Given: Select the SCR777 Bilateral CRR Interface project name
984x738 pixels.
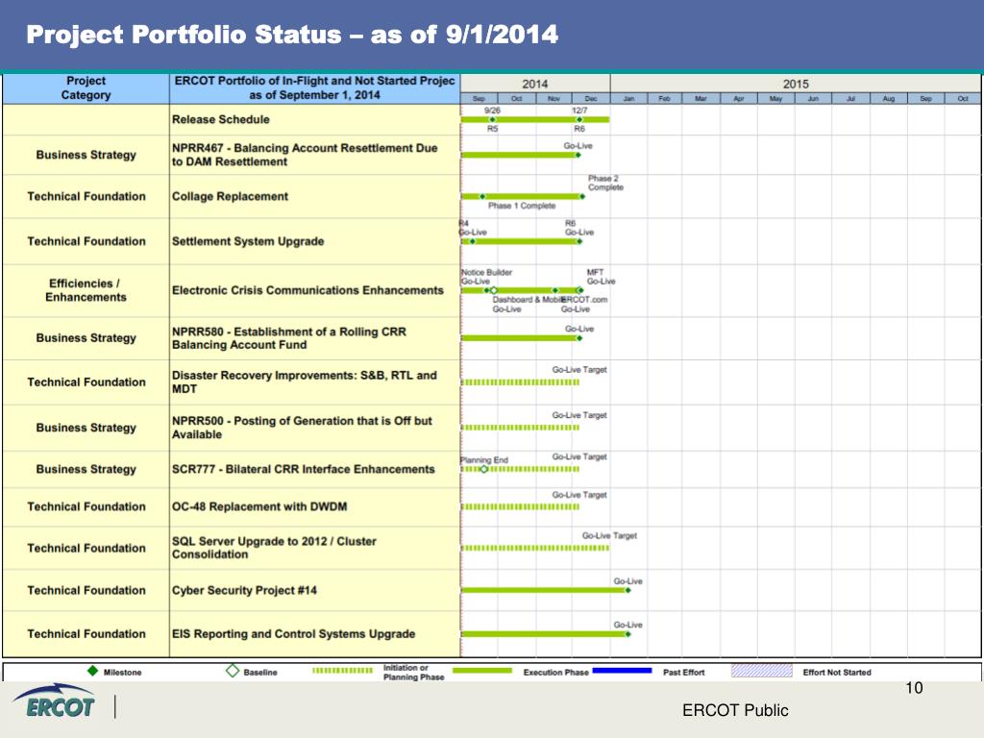Looking at the screenshot, I should click(x=303, y=469).
